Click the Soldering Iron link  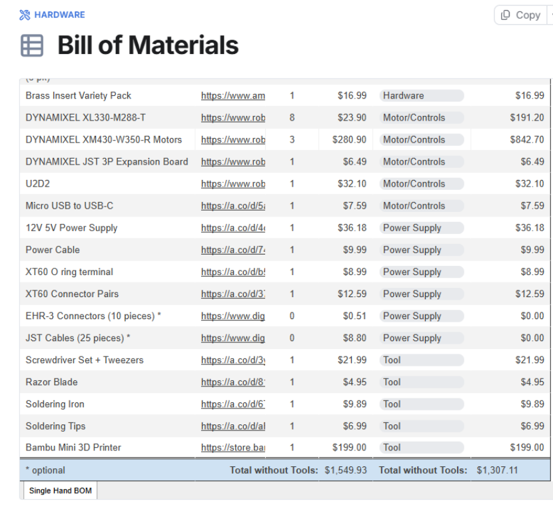coord(233,404)
